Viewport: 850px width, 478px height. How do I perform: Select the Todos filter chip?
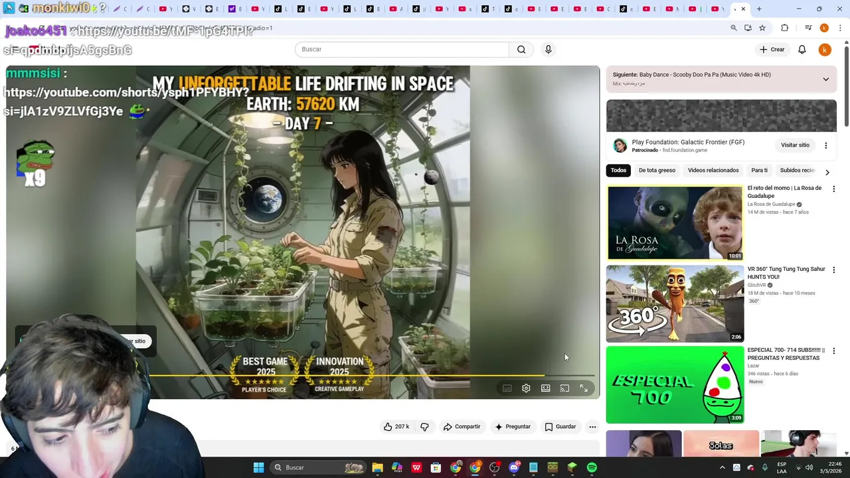point(618,171)
